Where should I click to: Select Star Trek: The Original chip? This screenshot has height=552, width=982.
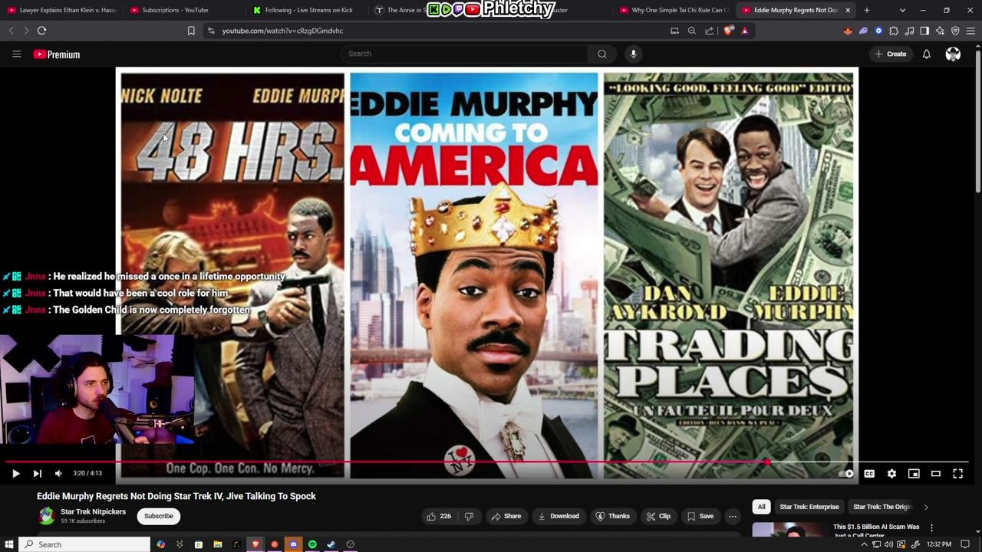pyautogui.click(x=882, y=507)
